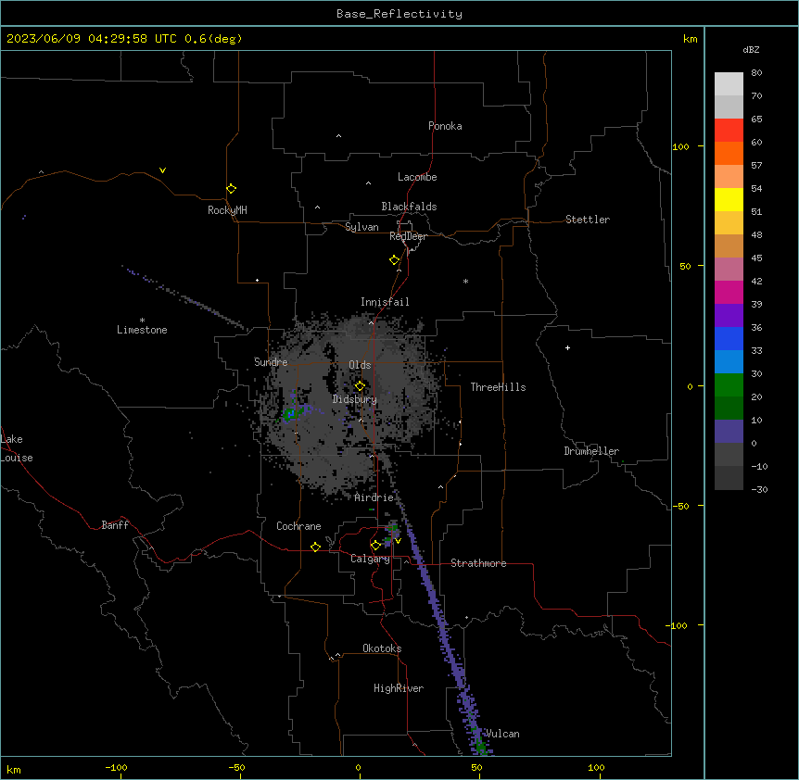799x780 pixels.
Task: Click the Ponoka city label
Action: click(445, 126)
